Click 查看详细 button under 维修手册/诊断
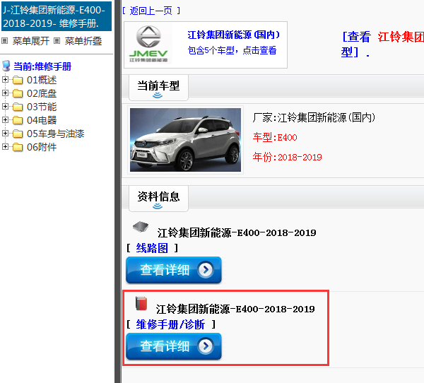The width and height of the screenshot is (424, 383). [x=174, y=346]
